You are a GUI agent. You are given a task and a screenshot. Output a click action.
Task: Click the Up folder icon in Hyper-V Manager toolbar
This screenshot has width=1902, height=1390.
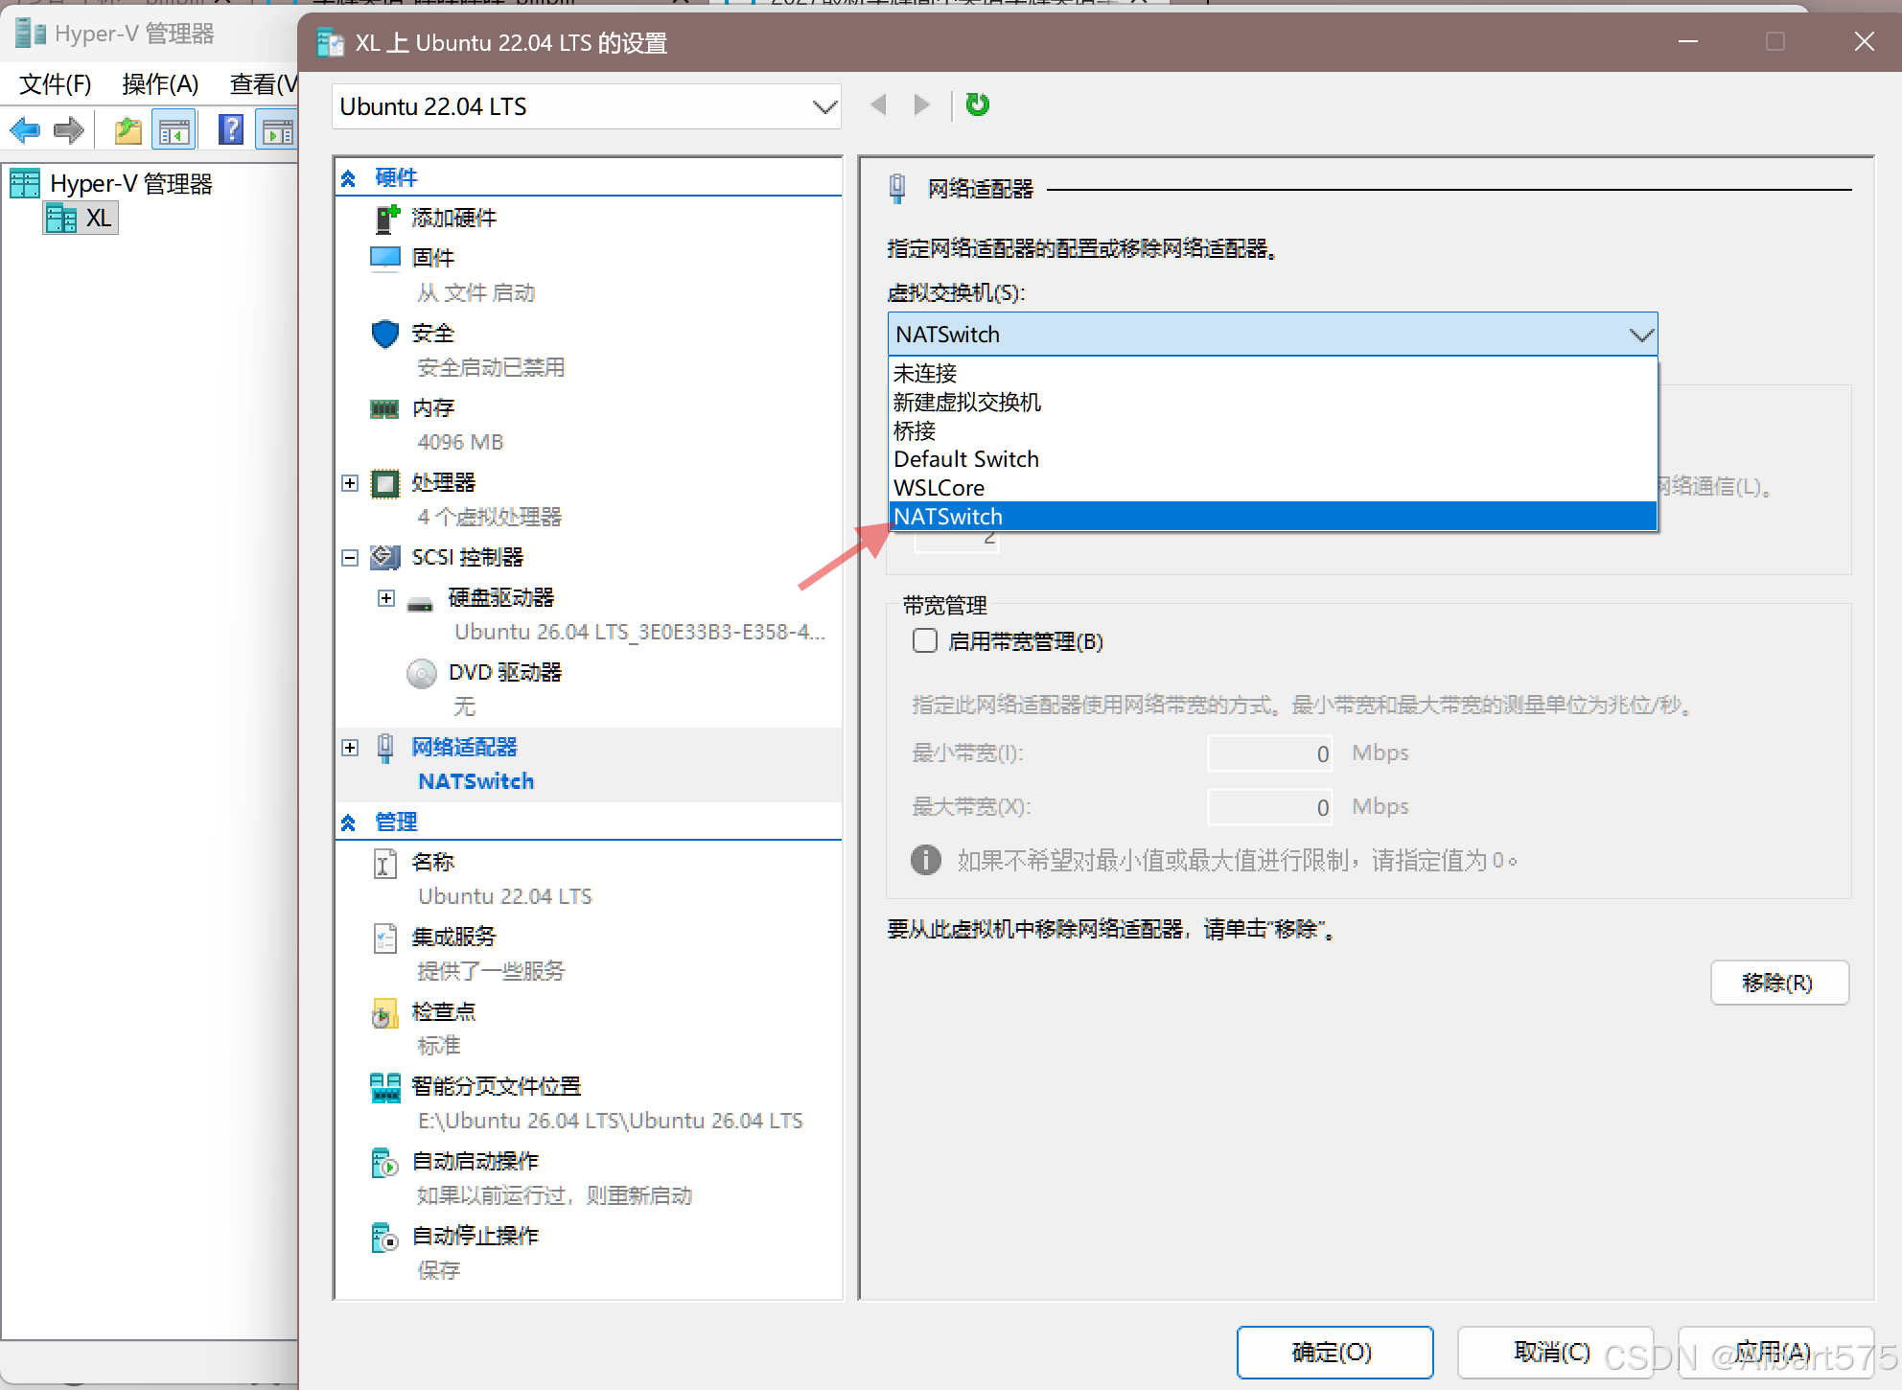(128, 130)
